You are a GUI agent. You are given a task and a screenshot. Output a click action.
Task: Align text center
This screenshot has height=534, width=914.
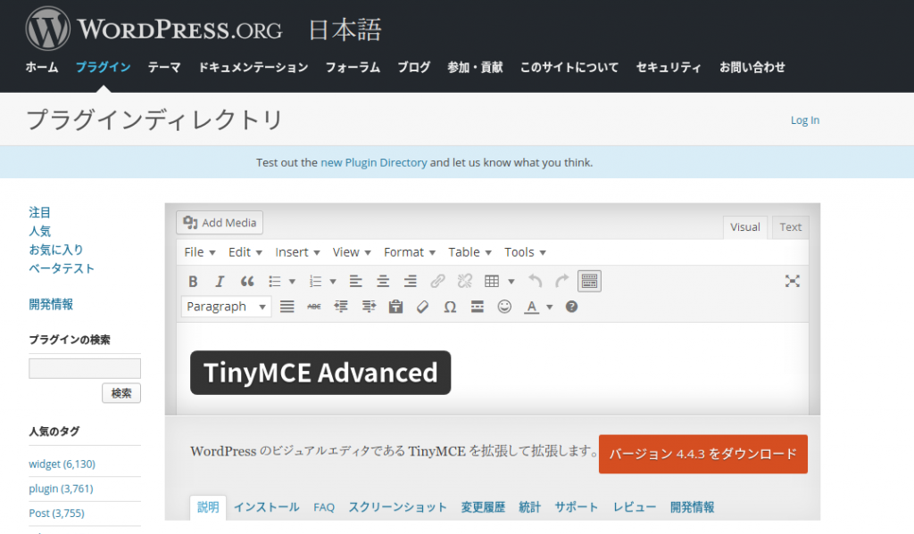[x=383, y=282]
